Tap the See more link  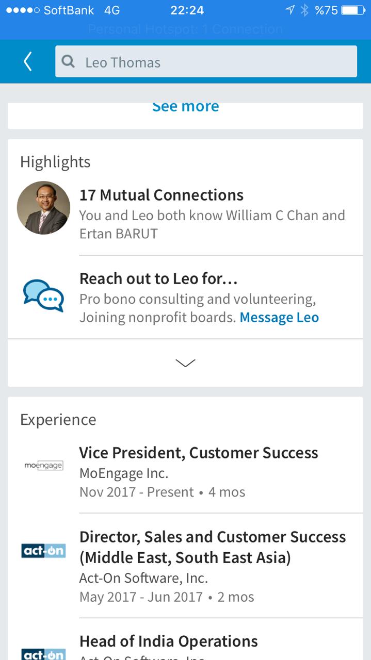(x=185, y=107)
